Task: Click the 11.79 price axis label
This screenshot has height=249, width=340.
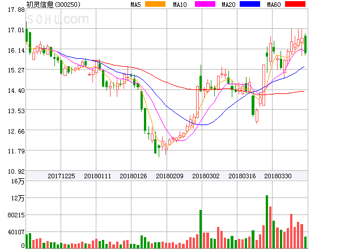Action: pos(16,151)
